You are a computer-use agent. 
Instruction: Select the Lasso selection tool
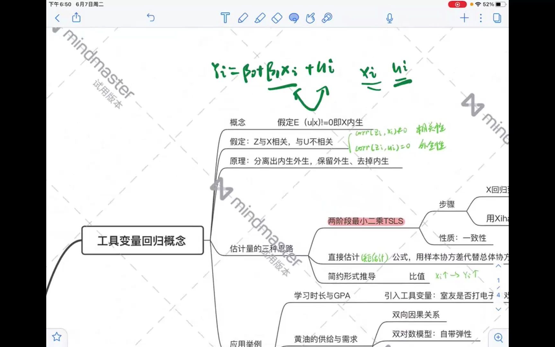click(294, 18)
